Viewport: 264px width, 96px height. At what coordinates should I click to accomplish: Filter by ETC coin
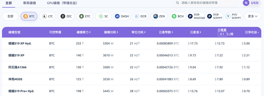(x=85, y=16)
